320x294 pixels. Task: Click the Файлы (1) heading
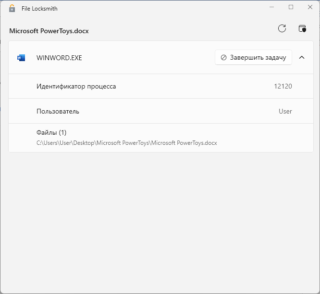[51, 133]
